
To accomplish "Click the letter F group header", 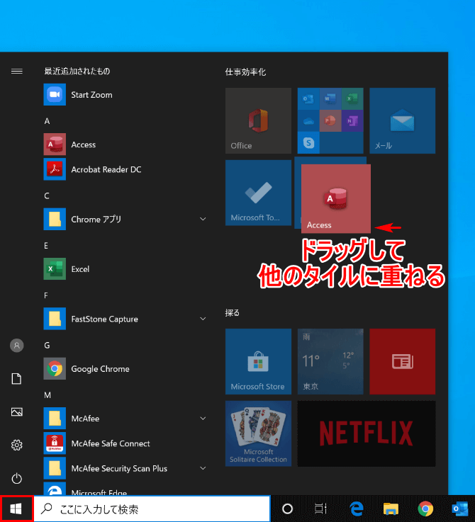I will [x=46, y=295].
